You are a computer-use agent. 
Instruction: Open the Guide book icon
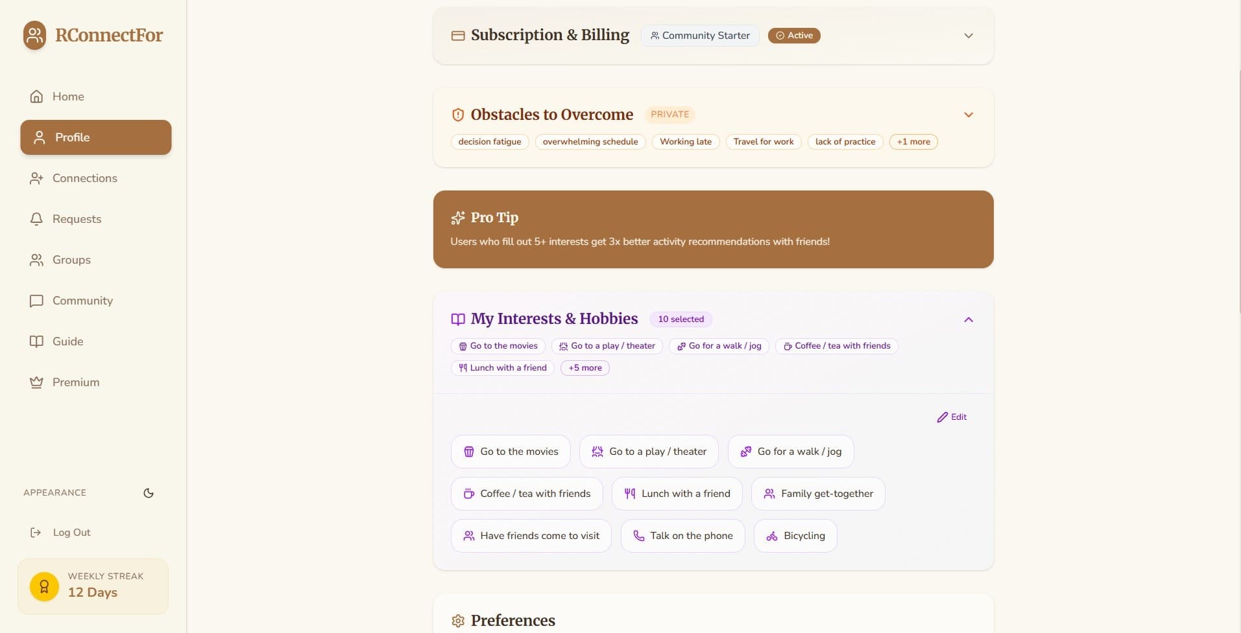[36, 341]
